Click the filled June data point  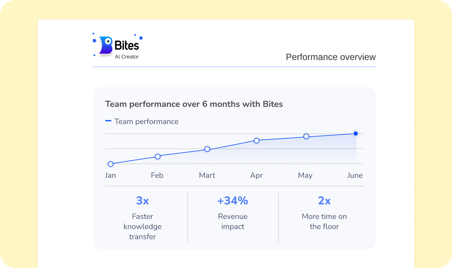click(x=355, y=134)
